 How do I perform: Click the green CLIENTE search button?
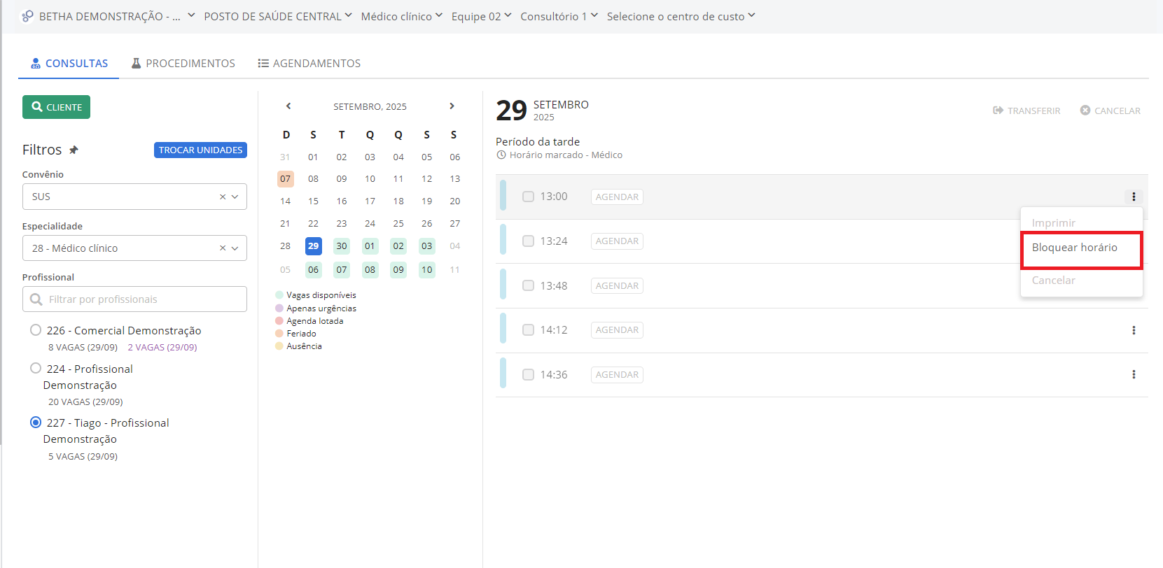coord(56,107)
